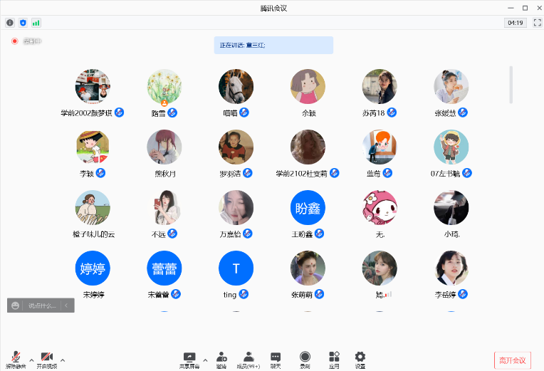Turn on video (开启视频)

pyautogui.click(x=46, y=359)
